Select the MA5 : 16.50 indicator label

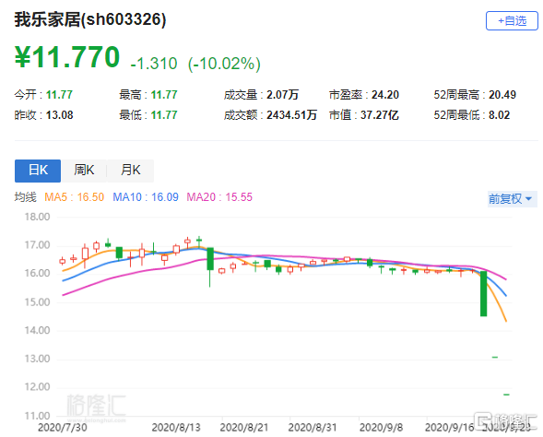(x=74, y=197)
